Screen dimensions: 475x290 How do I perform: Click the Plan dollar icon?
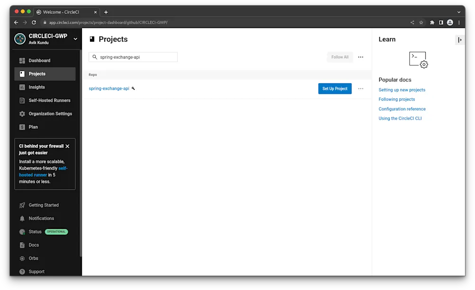(22, 127)
